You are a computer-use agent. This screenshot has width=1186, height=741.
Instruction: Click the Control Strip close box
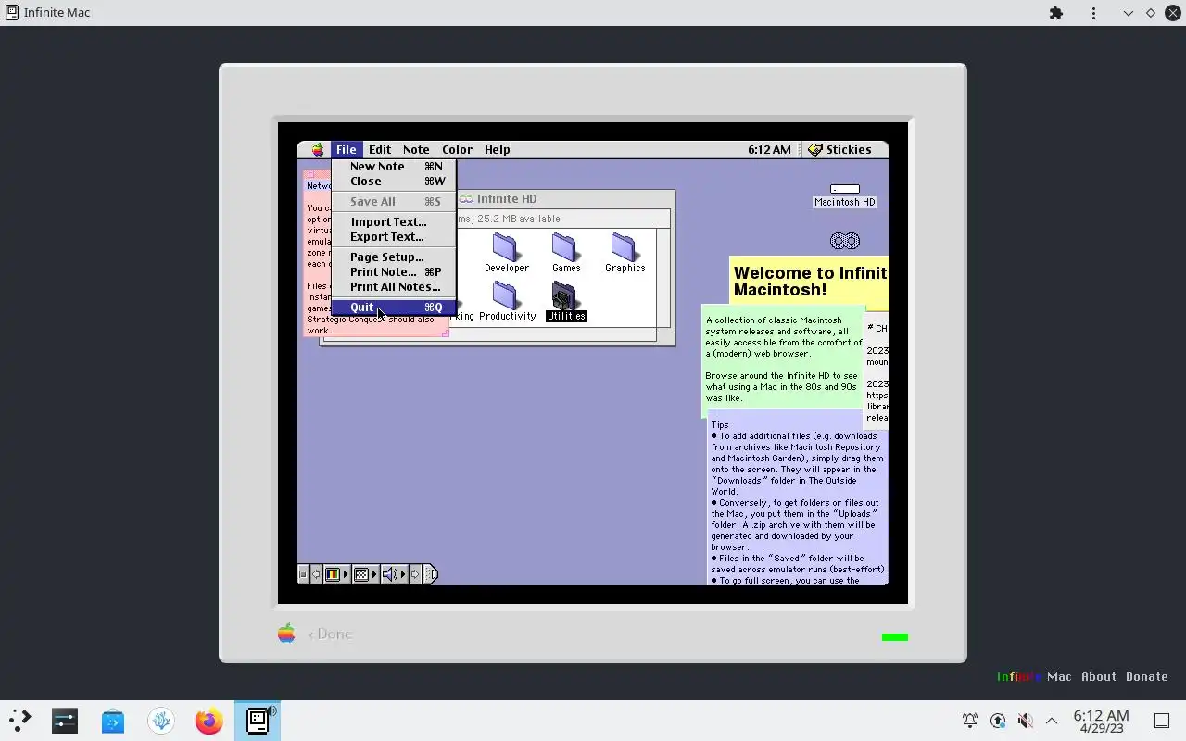(x=303, y=574)
